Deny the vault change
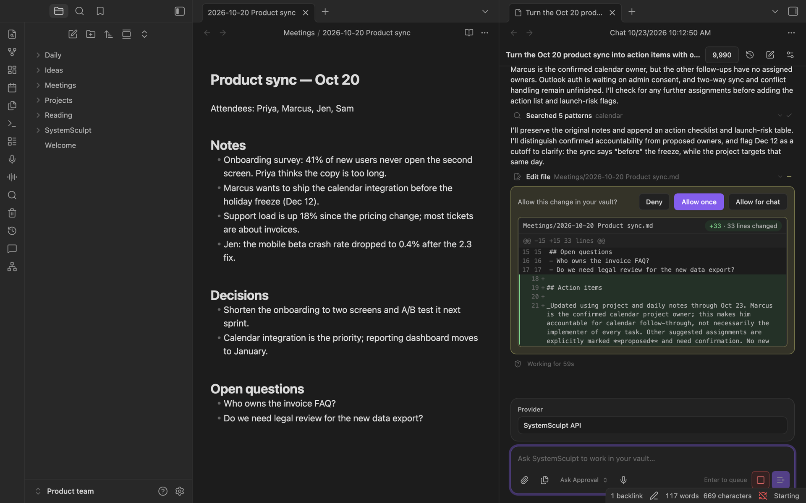Screen dimensions: 806x503 654,202
